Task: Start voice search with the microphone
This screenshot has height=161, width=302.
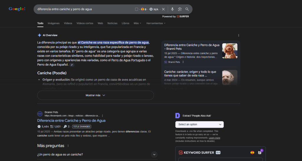Action: click(172, 9)
